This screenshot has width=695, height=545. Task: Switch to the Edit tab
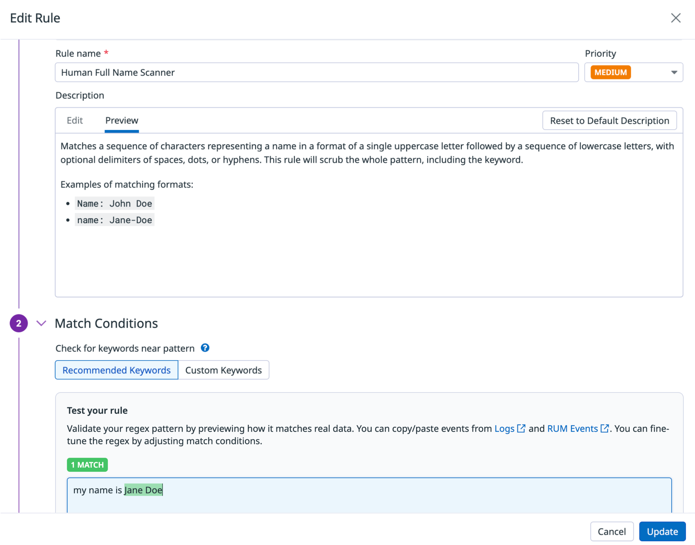(x=74, y=121)
